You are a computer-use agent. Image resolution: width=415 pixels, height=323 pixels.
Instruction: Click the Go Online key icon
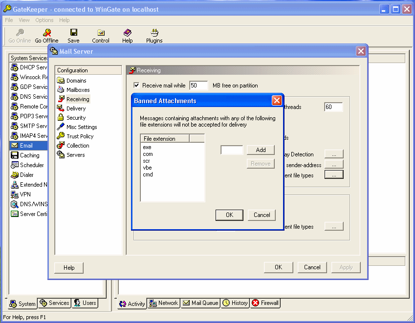(x=20, y=33)
